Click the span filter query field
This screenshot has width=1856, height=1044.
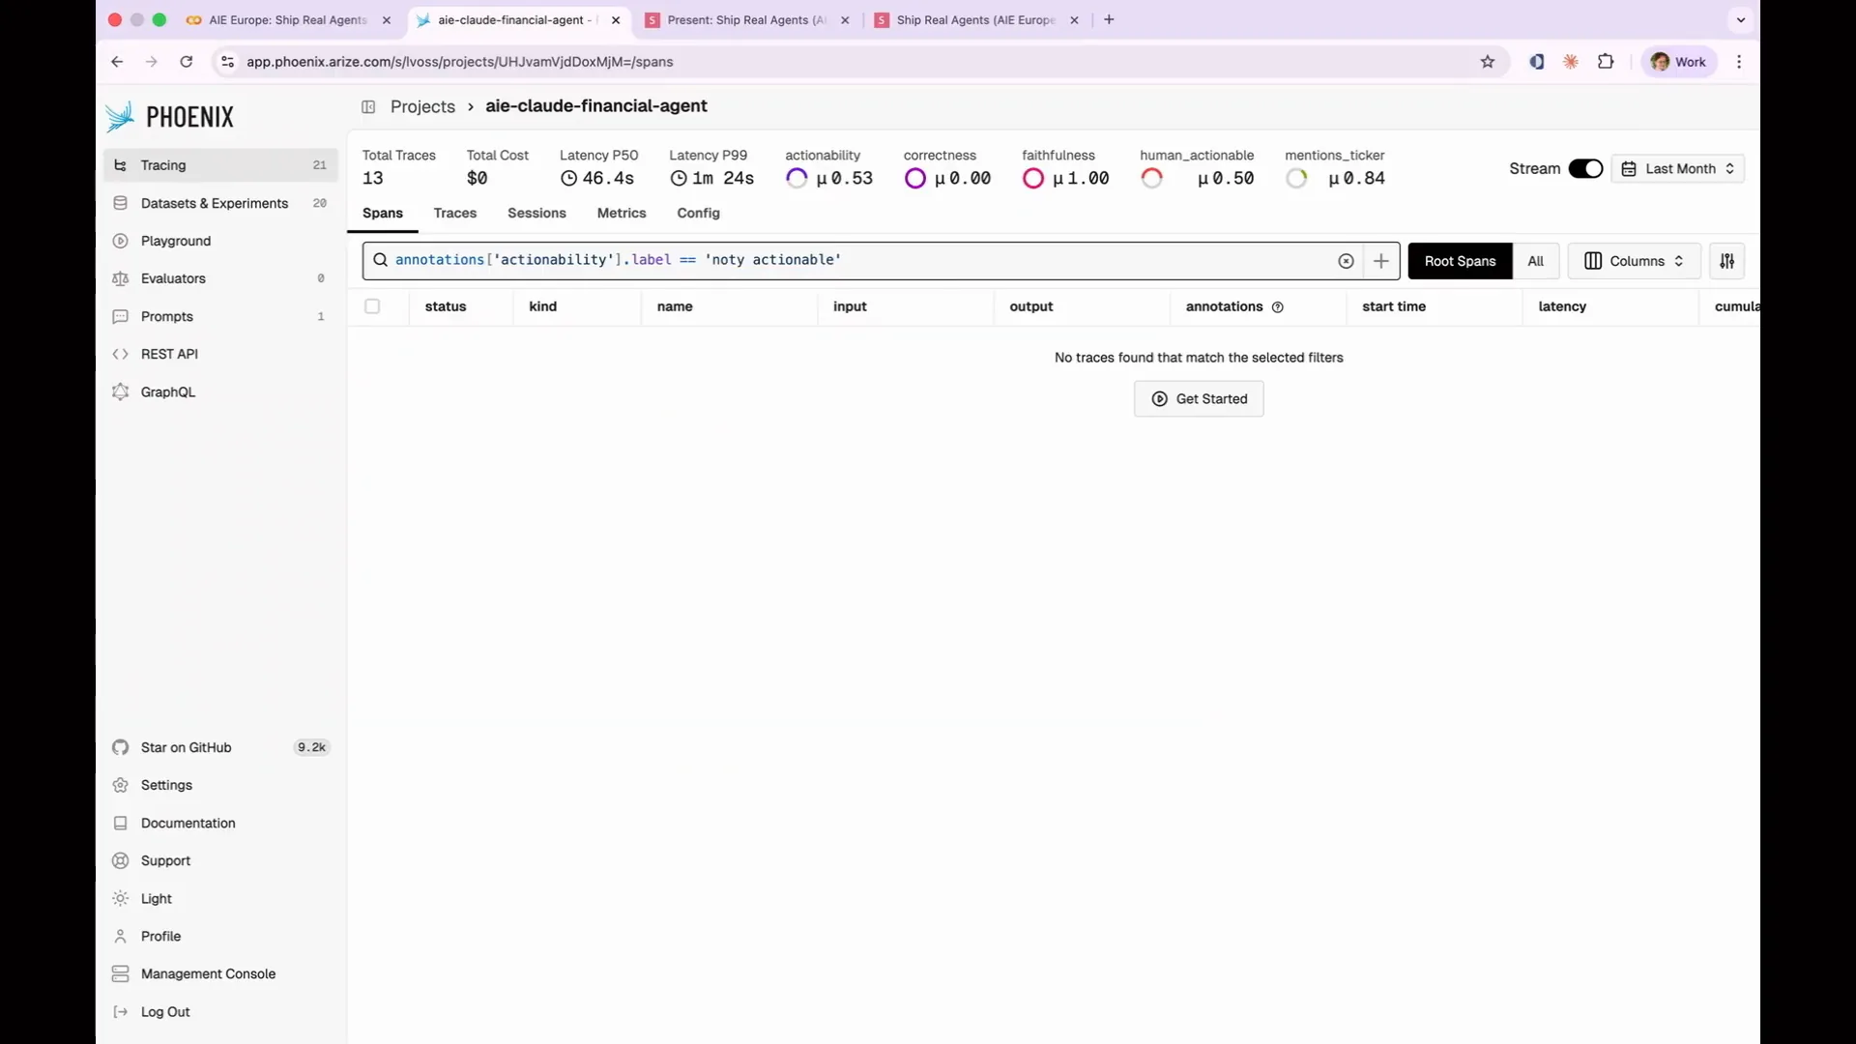tap(860, 261)
